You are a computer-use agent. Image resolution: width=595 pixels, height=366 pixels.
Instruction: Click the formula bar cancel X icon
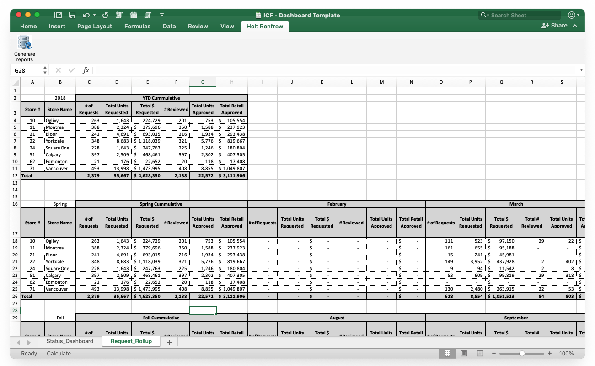pyautogui.click(x=58, y=70)
